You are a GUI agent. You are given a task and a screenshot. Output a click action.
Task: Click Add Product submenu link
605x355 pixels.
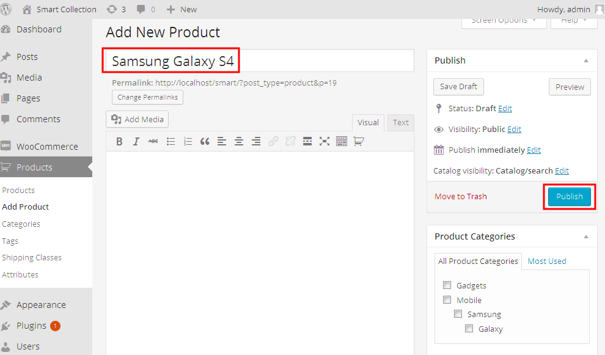[26, 207]
